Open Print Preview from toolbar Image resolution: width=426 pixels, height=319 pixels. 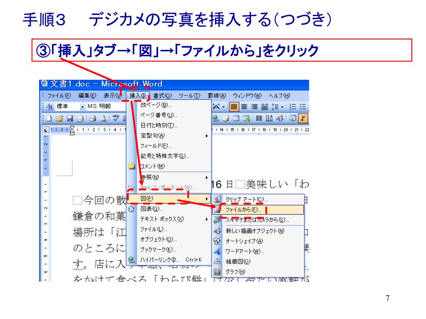click(x=103, y=118)
